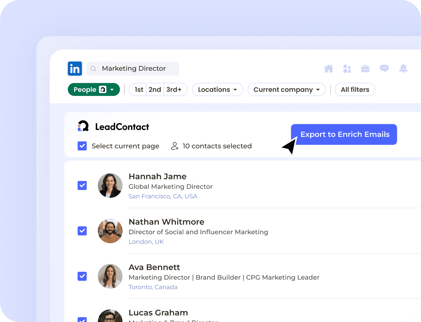The height and width of the screenshot is (322, 421).
Task: Click Export to Enrich Emails button
Action: tap(344, 134)
